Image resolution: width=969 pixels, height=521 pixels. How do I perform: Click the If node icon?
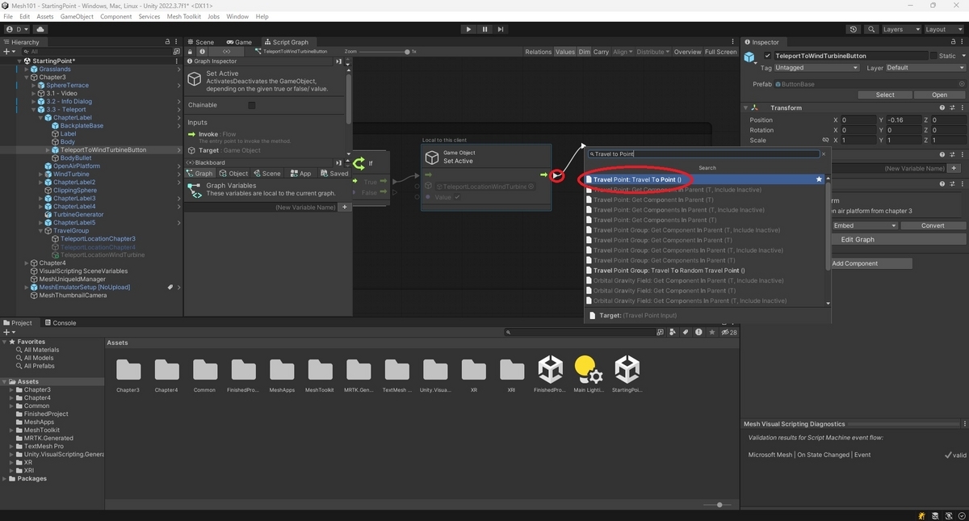(x=359, y=163)
